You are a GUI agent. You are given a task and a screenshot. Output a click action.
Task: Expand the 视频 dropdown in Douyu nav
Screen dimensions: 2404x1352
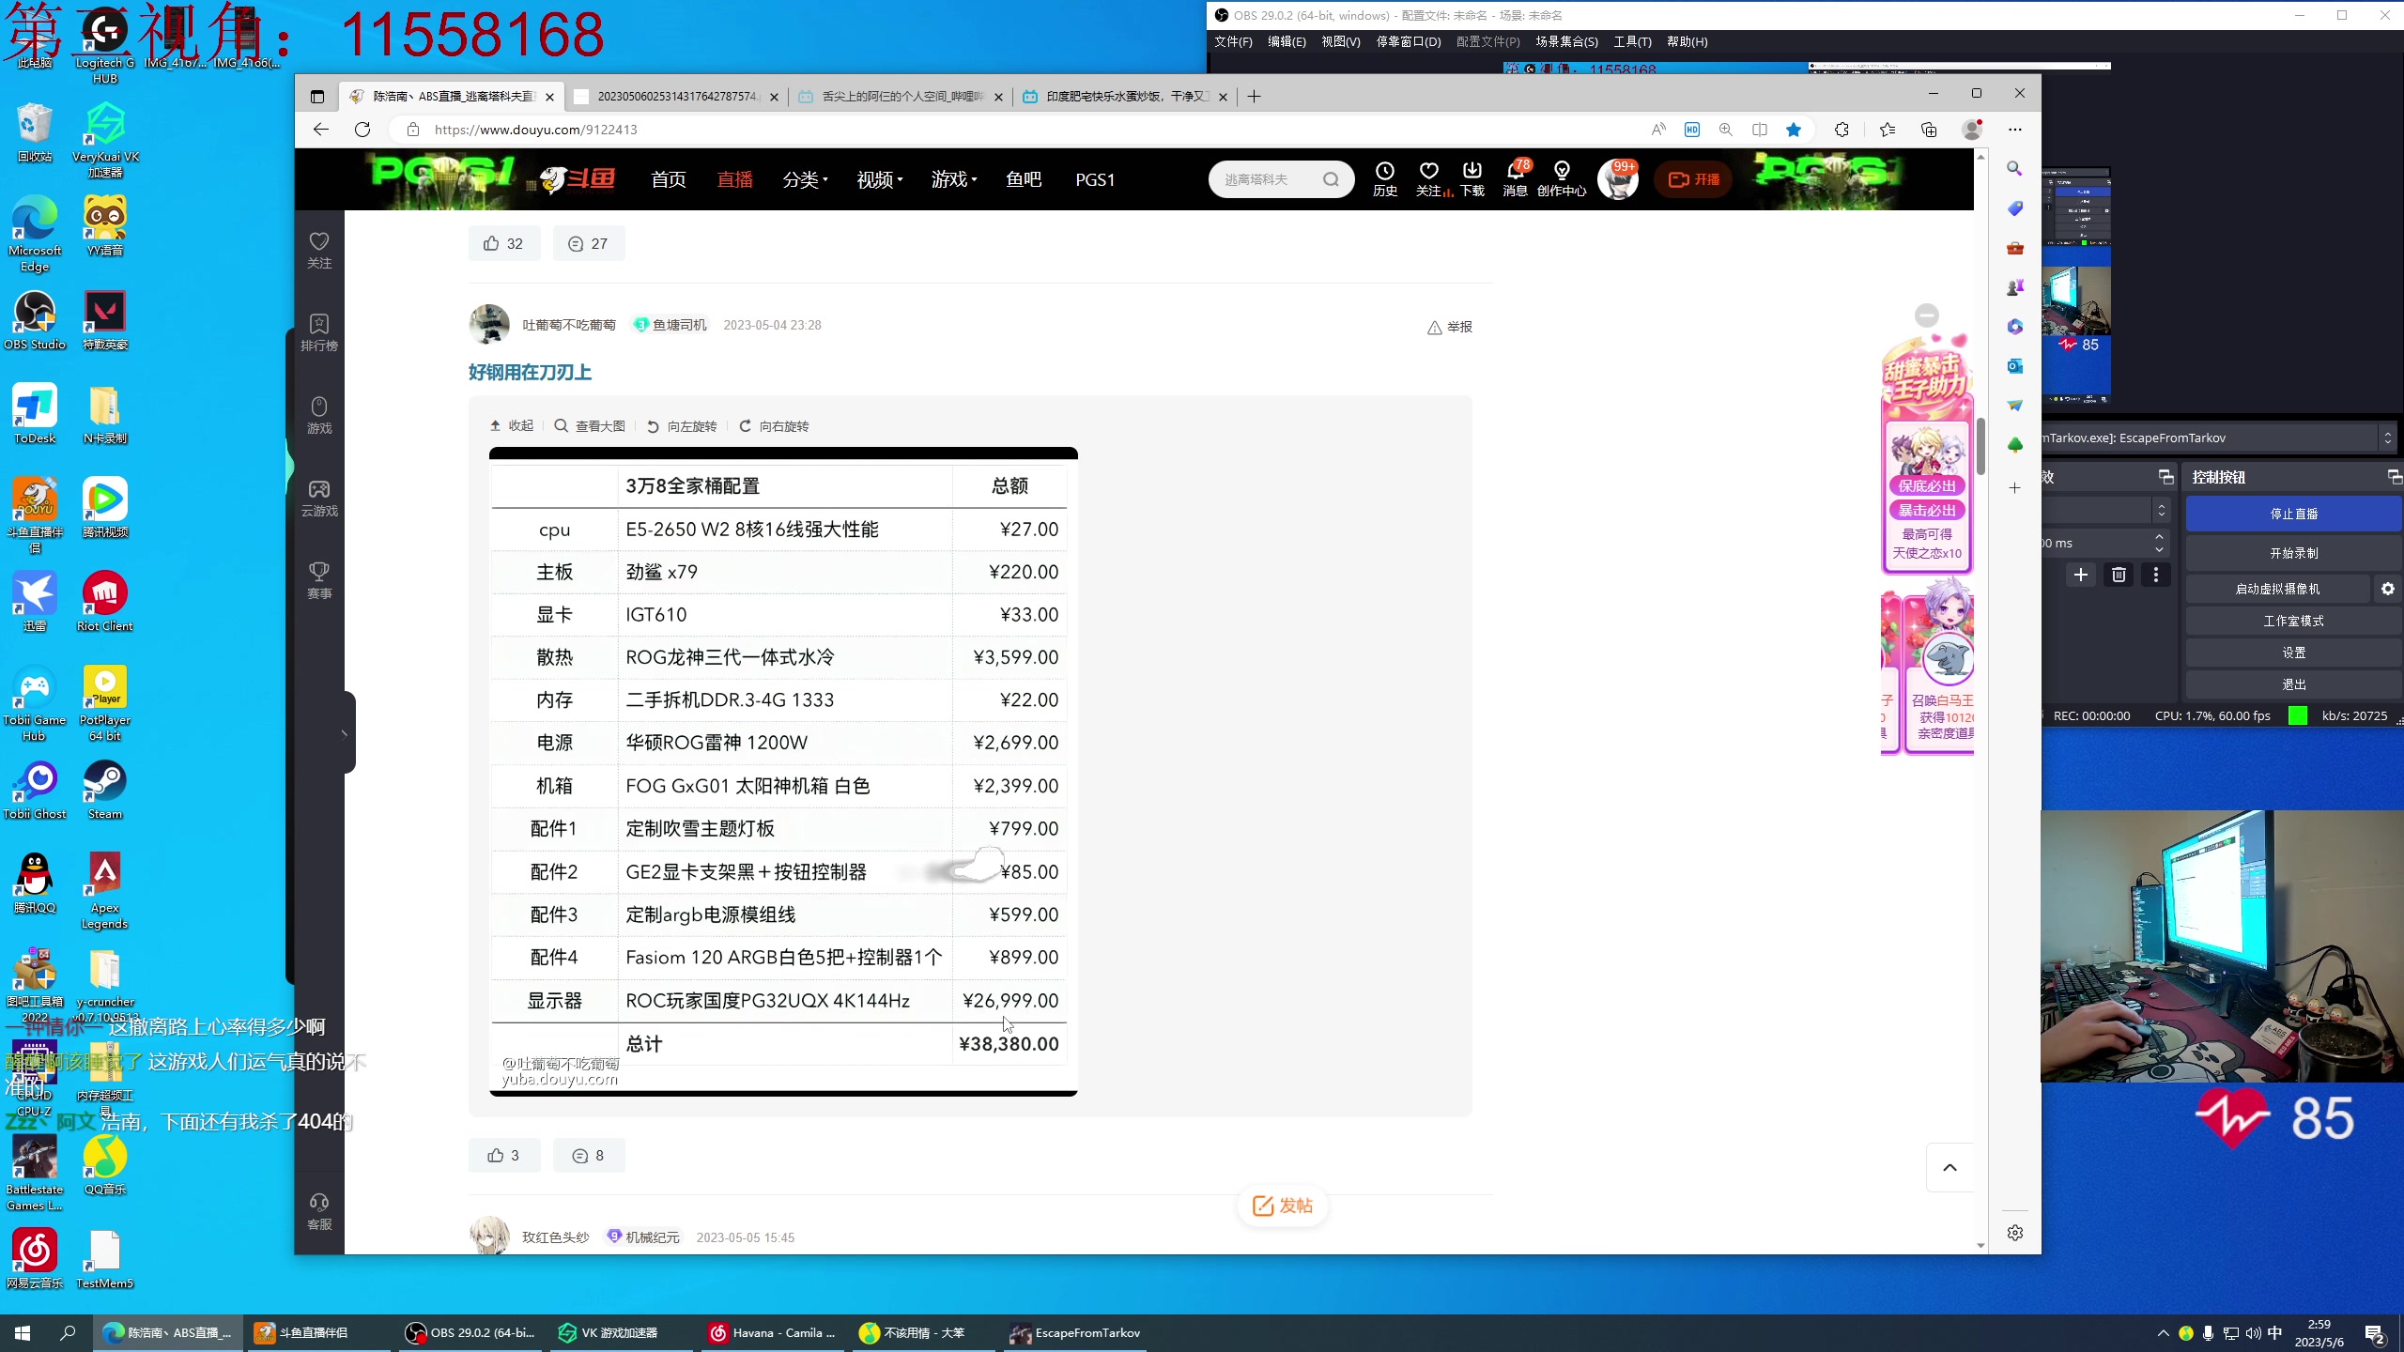[x=879, y=179]
